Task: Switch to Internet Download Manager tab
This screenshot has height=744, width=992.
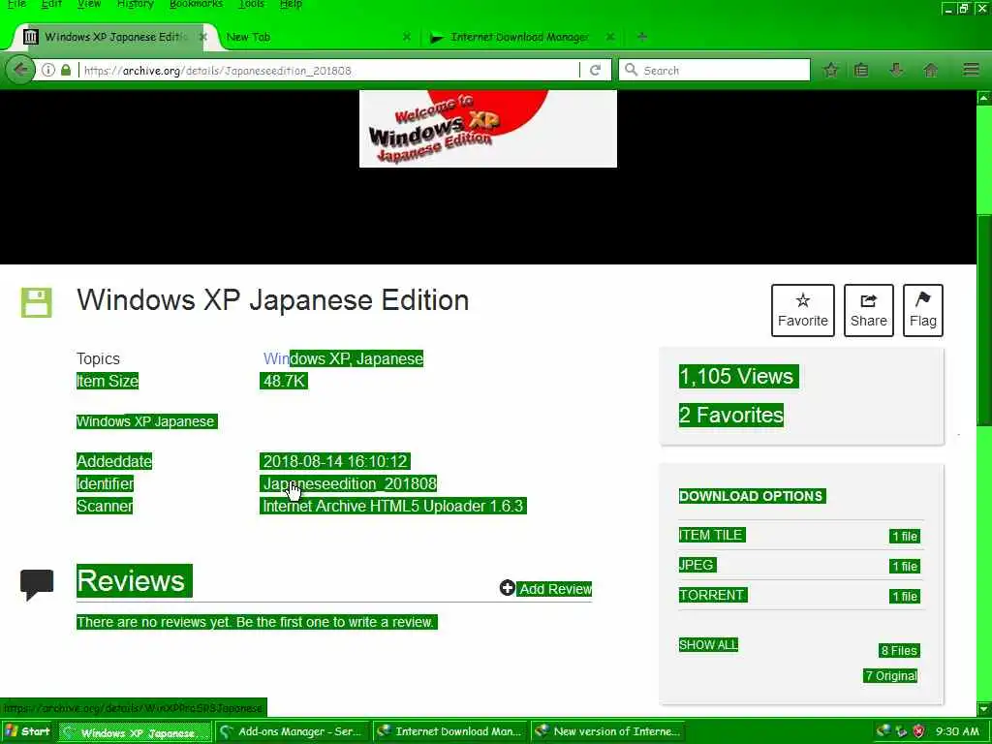Action: 520,37
